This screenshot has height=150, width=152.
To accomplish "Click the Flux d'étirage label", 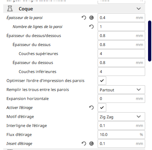I will click(19, 135).
